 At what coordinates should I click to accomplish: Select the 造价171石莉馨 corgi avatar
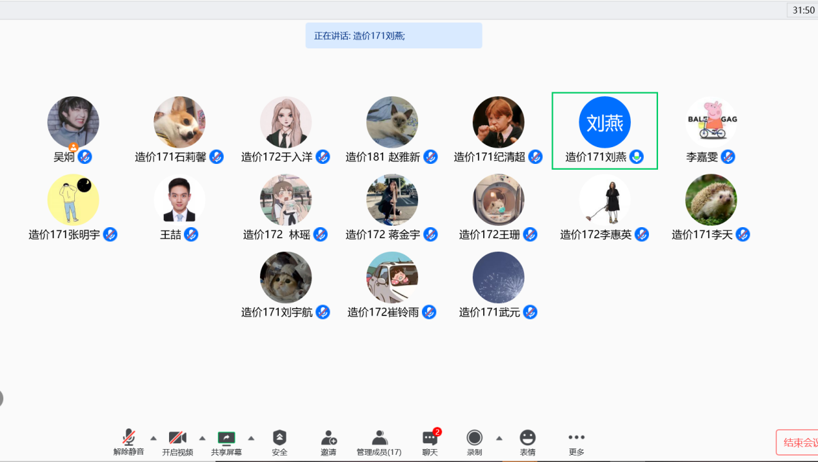click(179, 123)
